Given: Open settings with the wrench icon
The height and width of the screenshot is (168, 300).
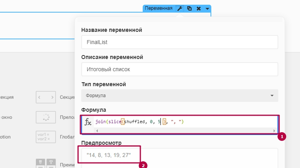Looking at the screenshot, I should (180, 8).
